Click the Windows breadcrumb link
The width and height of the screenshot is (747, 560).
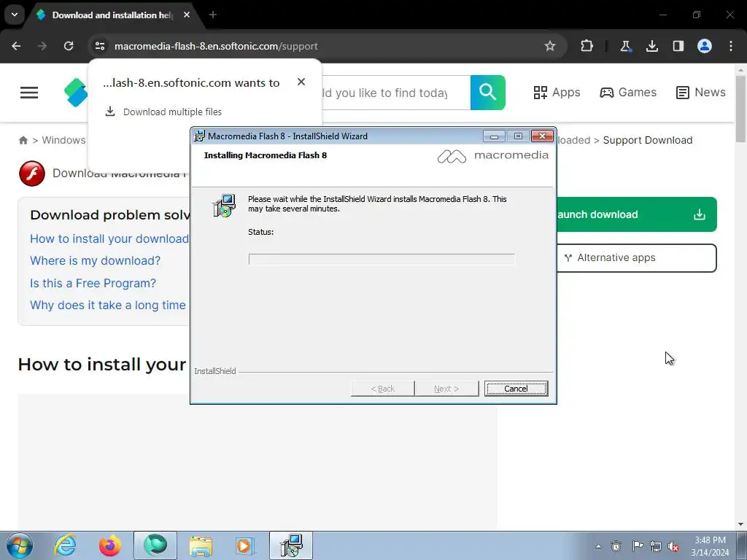pyautogui.click(x=64, y=140)
